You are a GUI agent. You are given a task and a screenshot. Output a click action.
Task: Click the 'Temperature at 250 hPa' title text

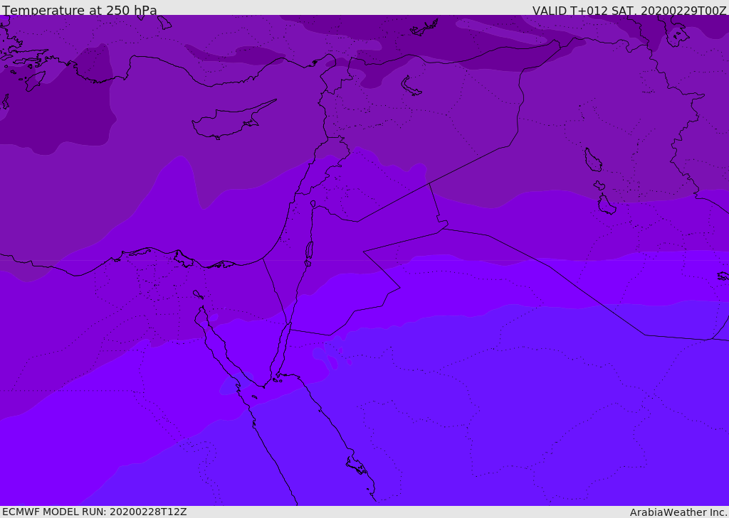(80, 10)
